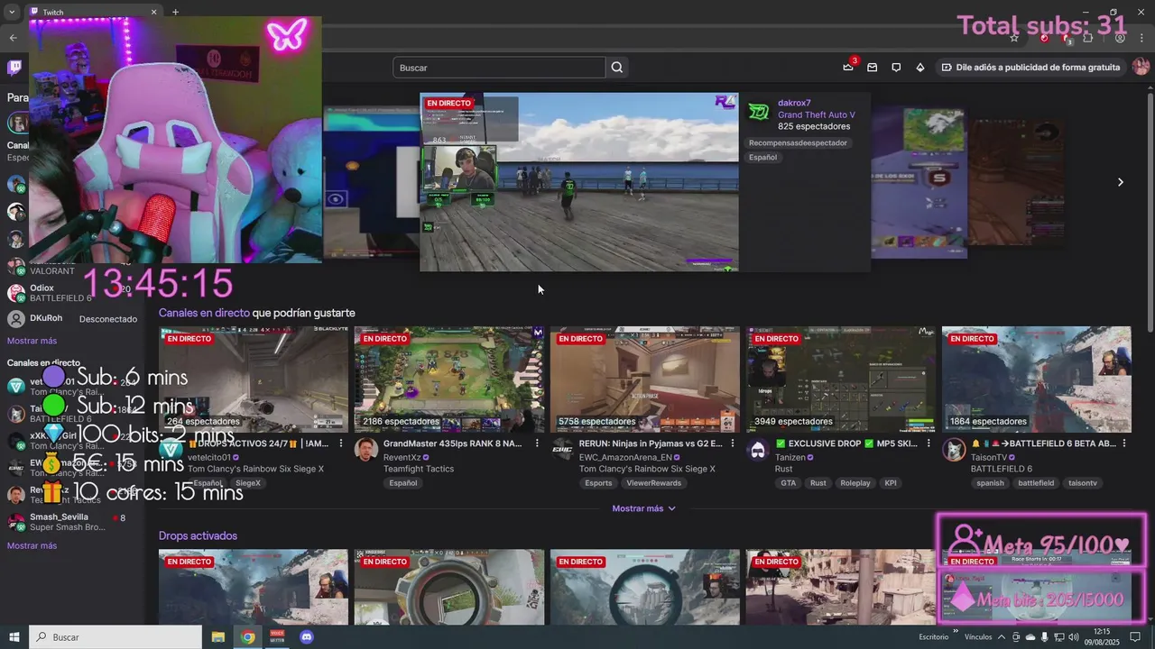The image size is (1155, 649).
Task: Open dakrox7 channel link
Action: pos(794,103)
